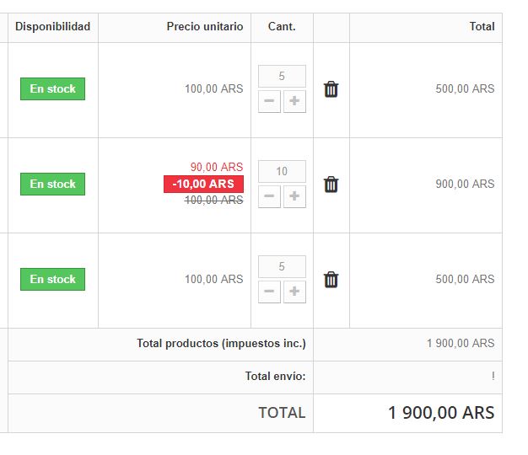Delete the first cart row with trash icon
Screen dimensions: 528x455
tap(331, 89)
